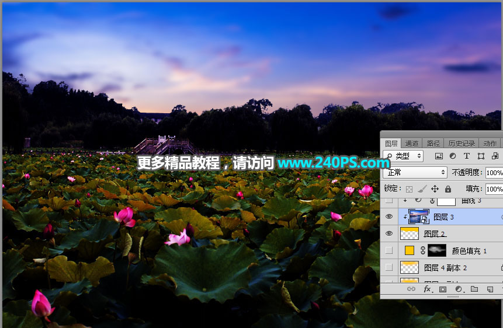Hide 图层 2 with its eye icon
Screen dimensions: 503x328
click(389, 233)
